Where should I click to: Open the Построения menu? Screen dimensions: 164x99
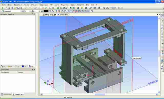tap(18, 5)
